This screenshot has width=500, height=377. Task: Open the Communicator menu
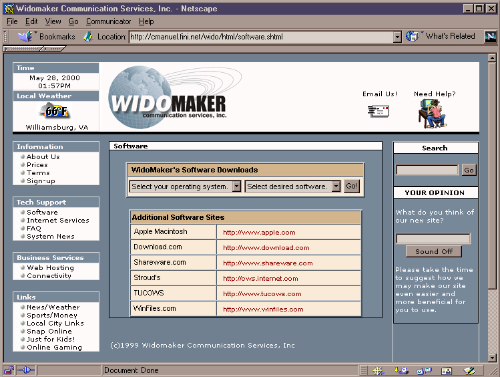[x=108, y=21]
